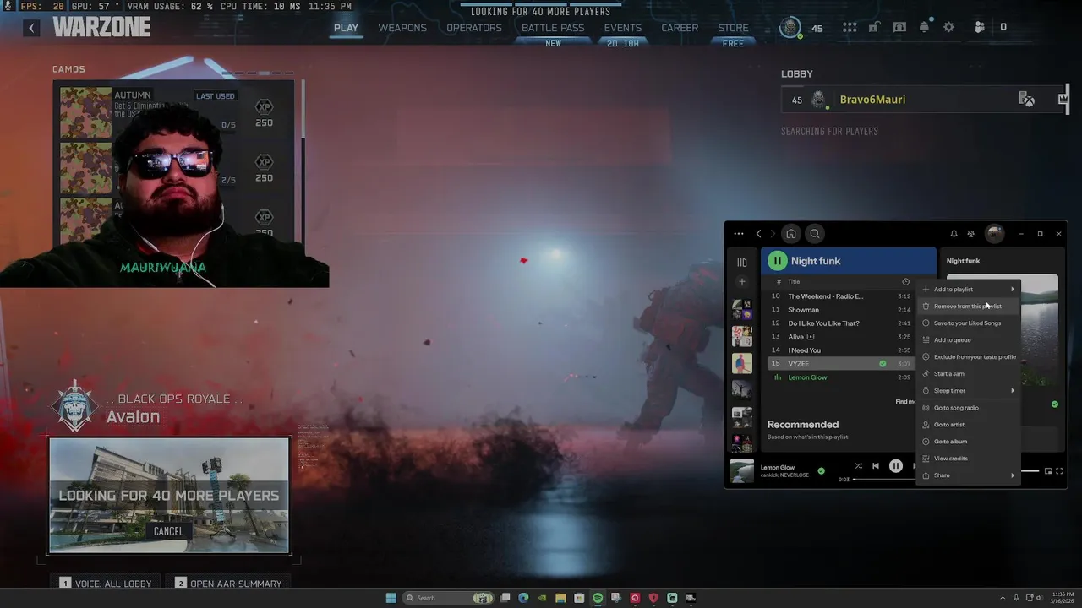The height and width of the screenshot is (608, 1082).
Task: Open the Warzone voice channels headset icon
Action: click(x=899, y=27)
